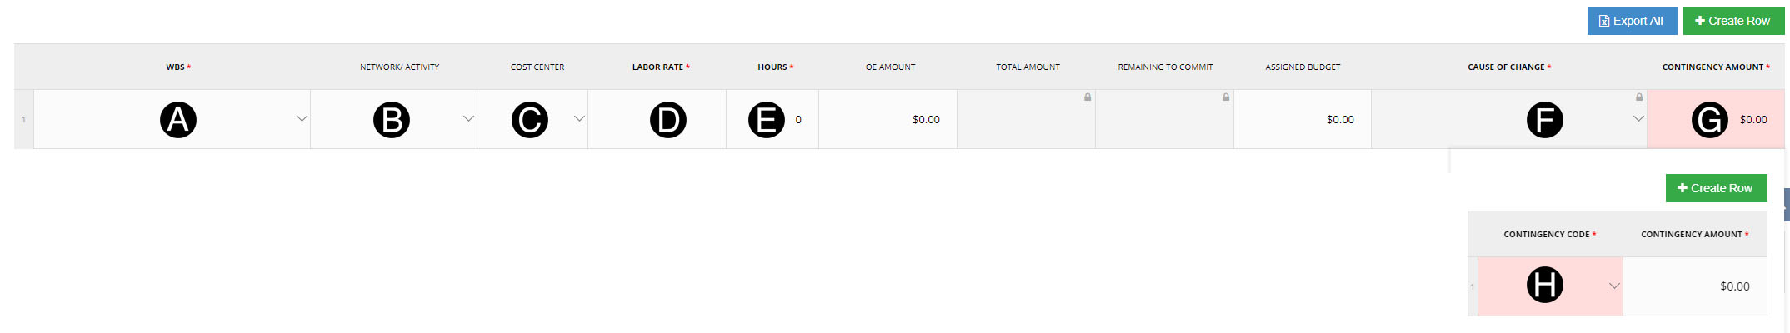Open the WBS cell dropdown arrow
1790x333 pixels.
click(302, 119)
